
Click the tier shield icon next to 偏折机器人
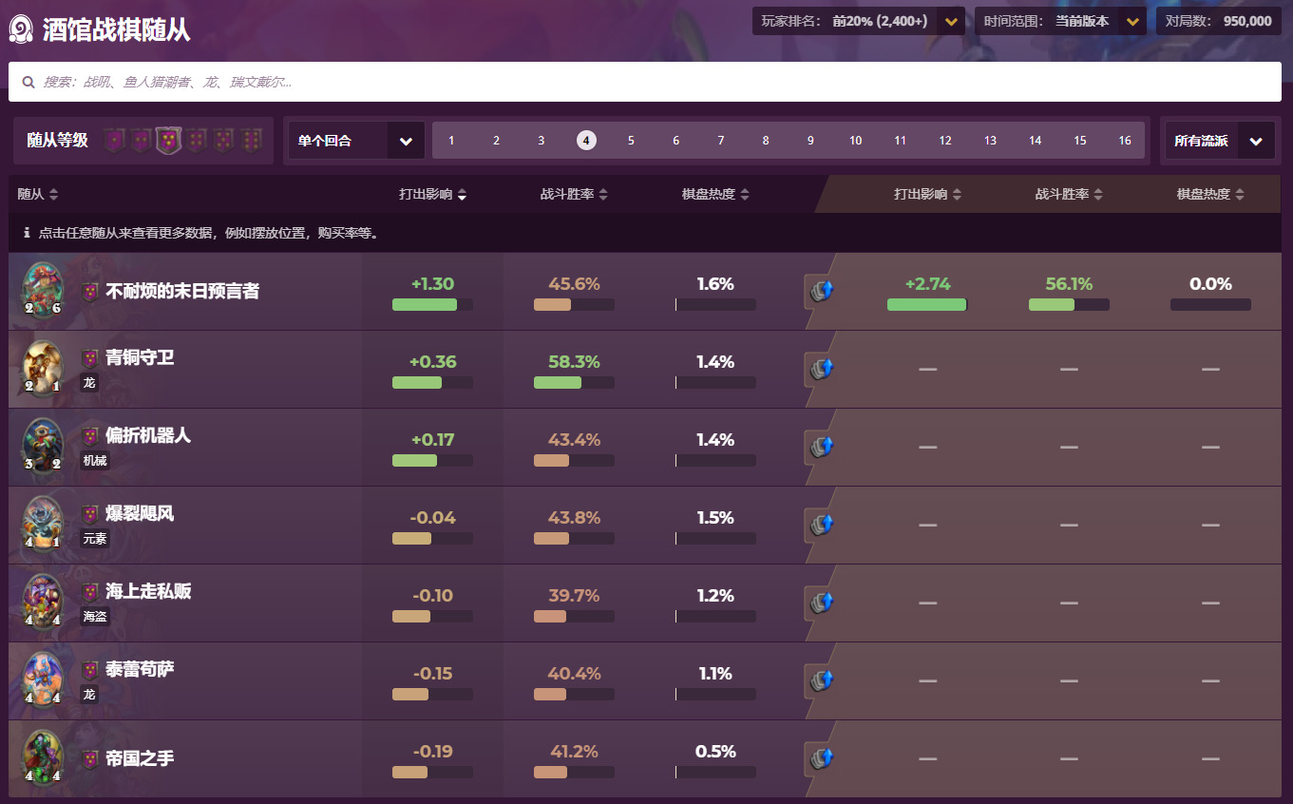(90, 436)
